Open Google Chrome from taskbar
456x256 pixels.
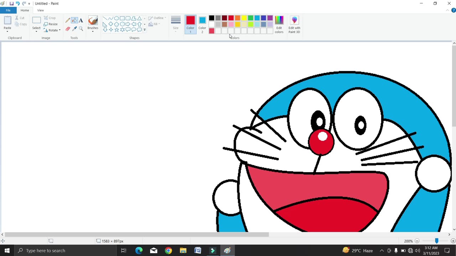pos(168,251)
